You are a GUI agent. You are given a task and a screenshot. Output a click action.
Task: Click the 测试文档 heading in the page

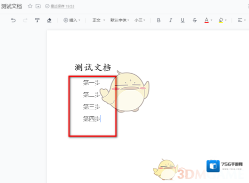[x=92, y=68]
